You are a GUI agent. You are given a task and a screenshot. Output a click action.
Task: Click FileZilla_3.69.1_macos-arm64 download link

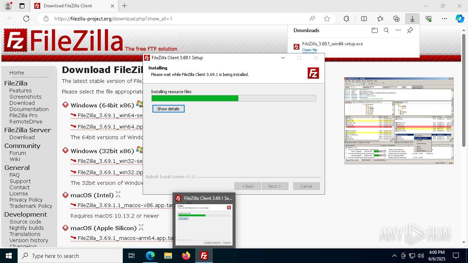[x=126, y=238]
